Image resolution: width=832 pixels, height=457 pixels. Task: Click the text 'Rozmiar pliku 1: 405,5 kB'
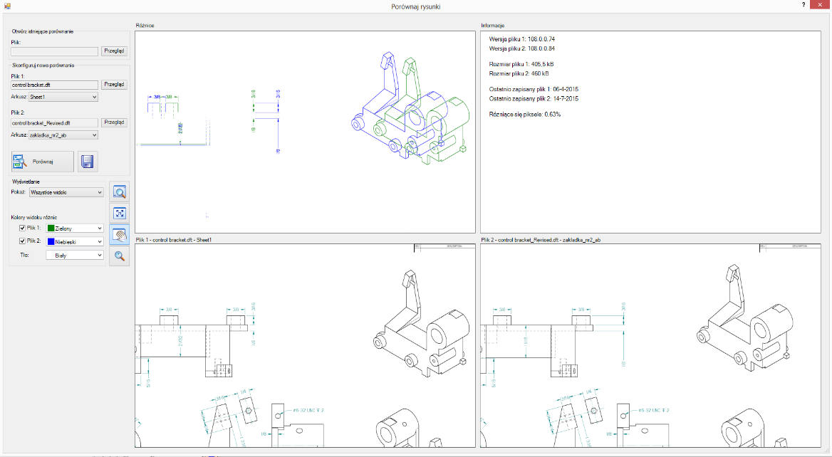[x=521, y=64]
